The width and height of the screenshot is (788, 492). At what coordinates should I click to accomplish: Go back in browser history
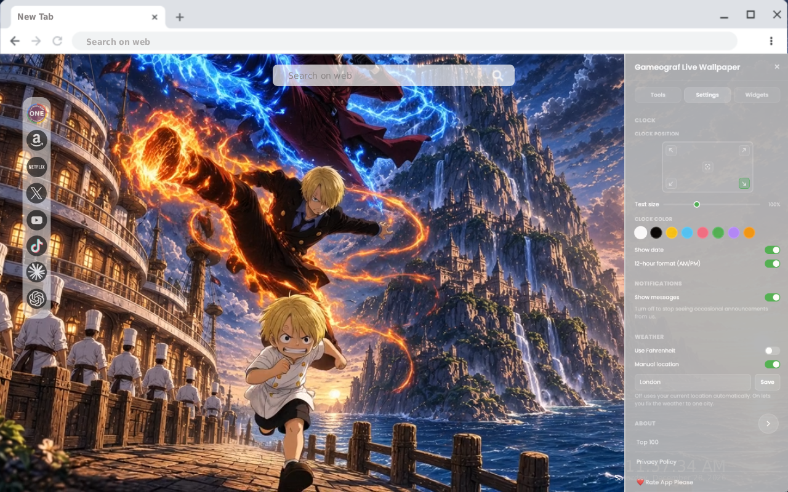click(15, 41)
